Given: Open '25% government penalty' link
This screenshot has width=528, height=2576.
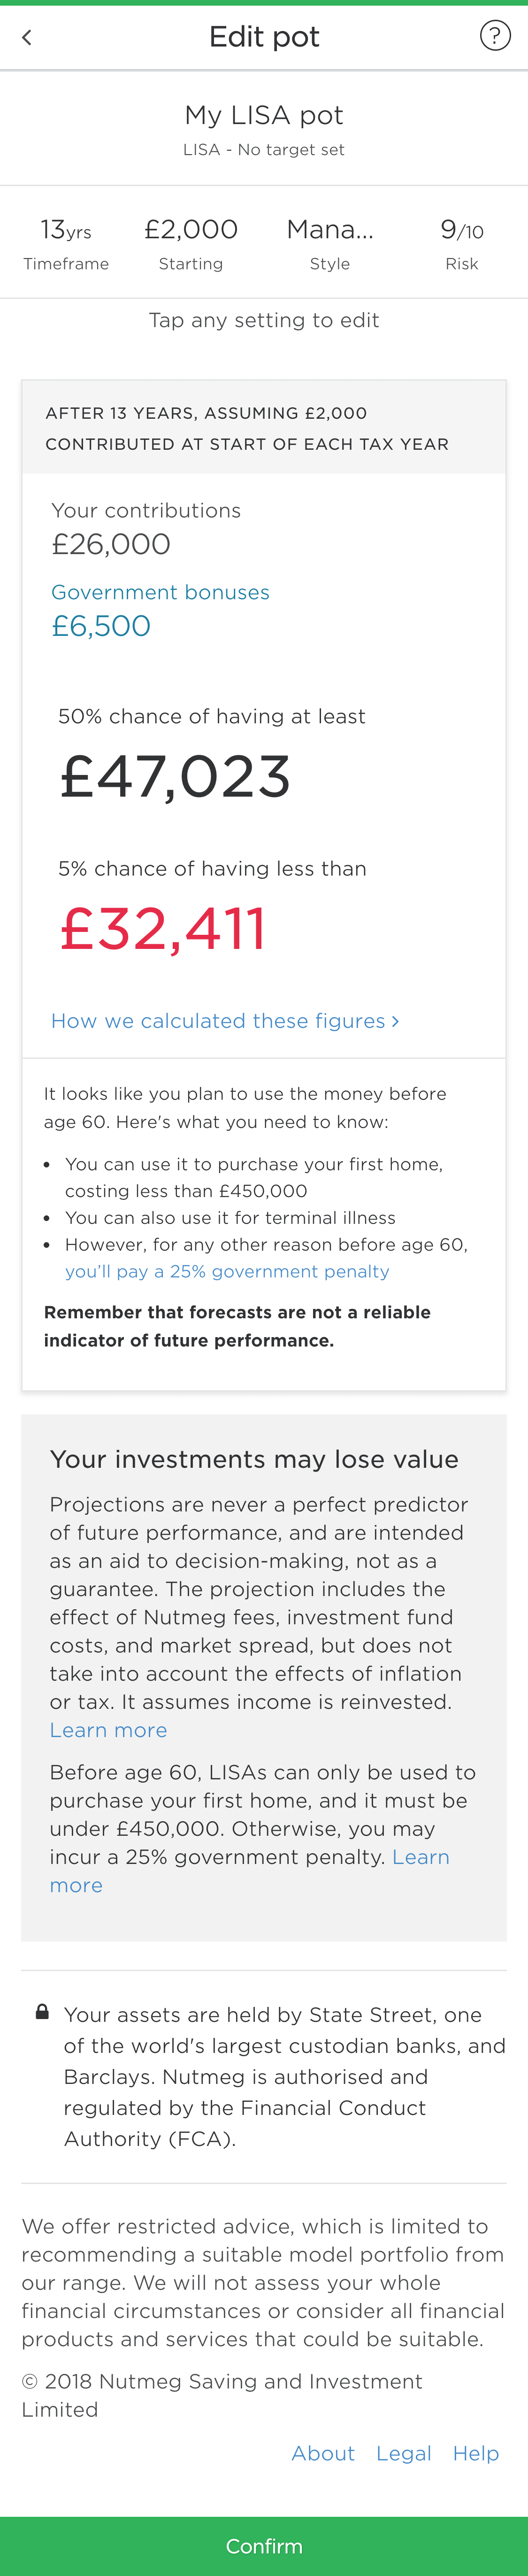Looking at the screenshot, I should (227, 1271).
